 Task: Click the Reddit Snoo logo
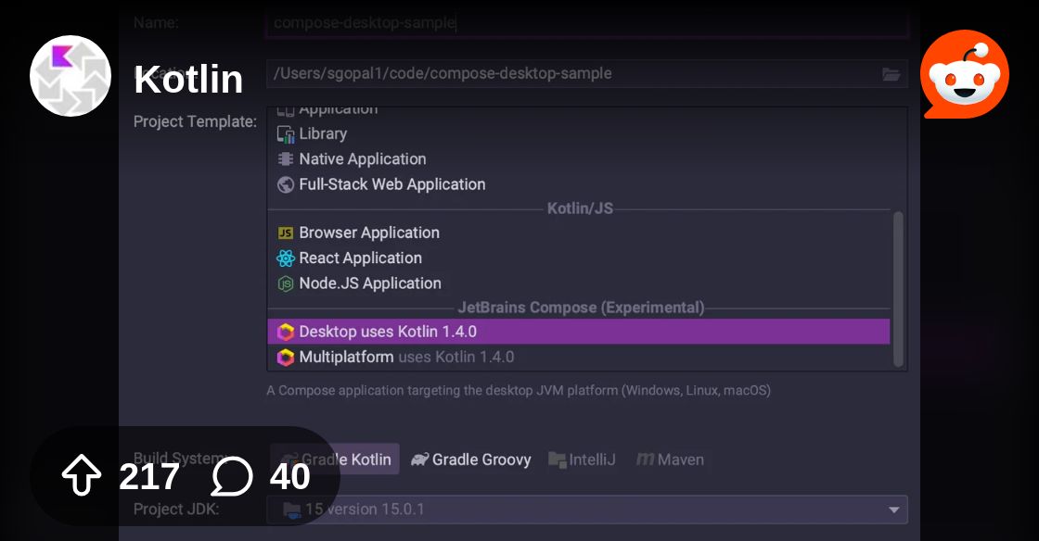(965, 74)
